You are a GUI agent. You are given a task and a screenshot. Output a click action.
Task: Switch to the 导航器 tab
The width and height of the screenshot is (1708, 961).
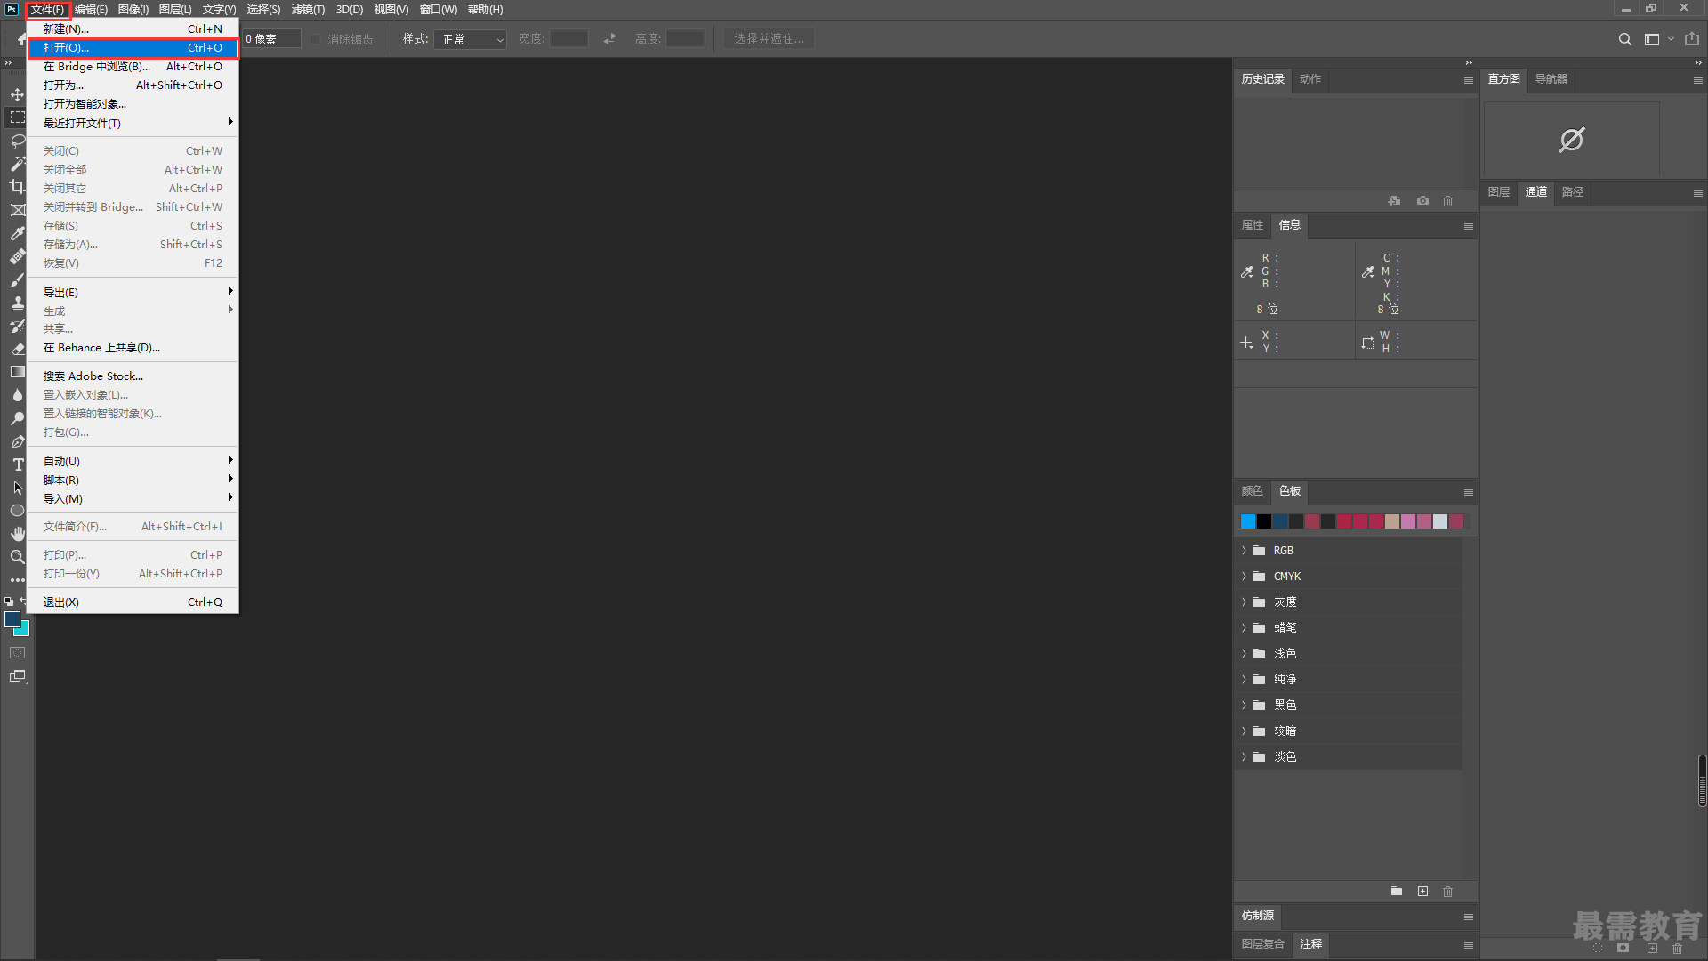click(x=1551, y=79)
